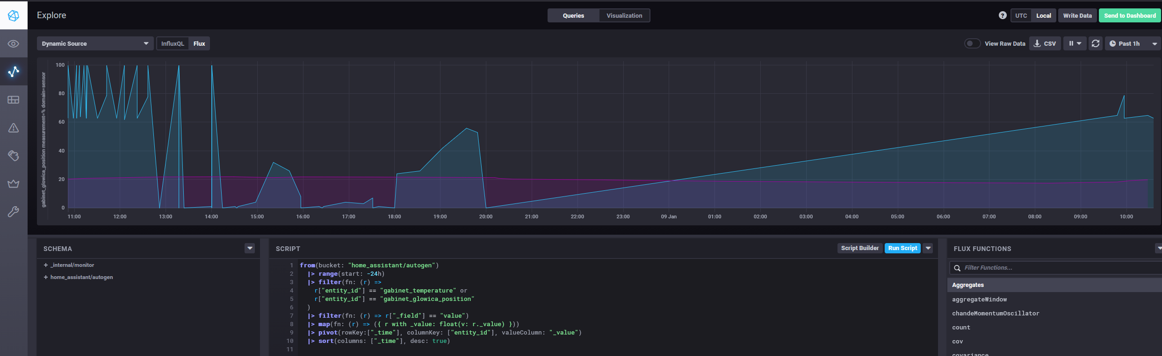The width and height of the screenshot is (1162, 356).
Task: Open the Dynamic Source dropdown
Action: 95,43
